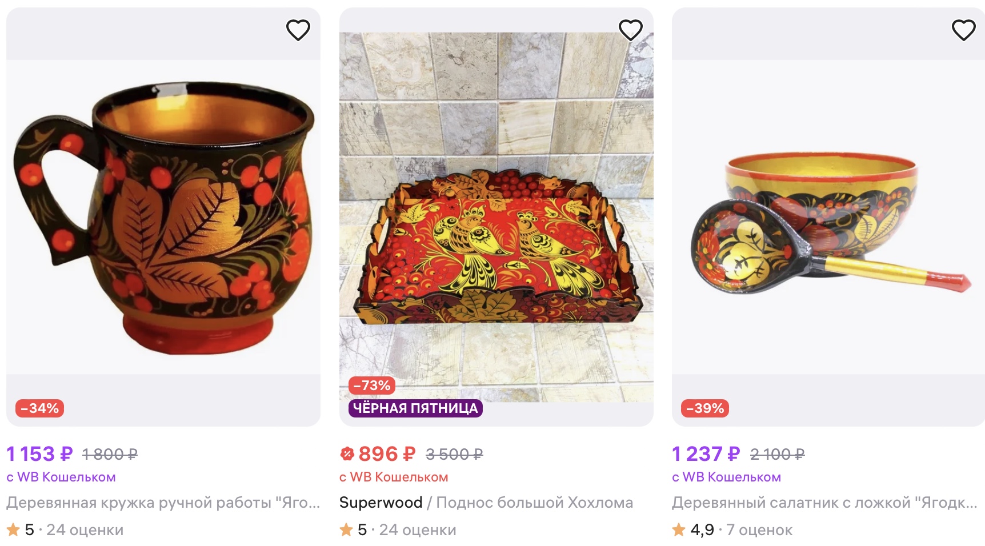Open "Деревянный салатник с ложкой" title

pos(824,503)
